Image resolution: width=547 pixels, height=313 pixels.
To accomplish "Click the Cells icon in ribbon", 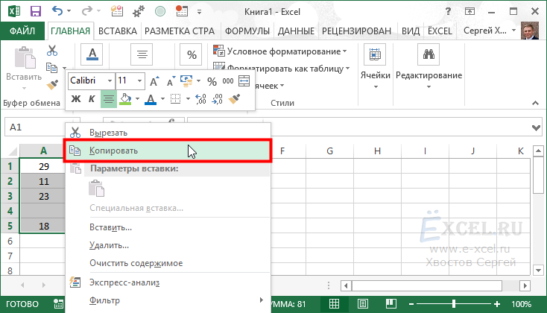I will (375, 54).
